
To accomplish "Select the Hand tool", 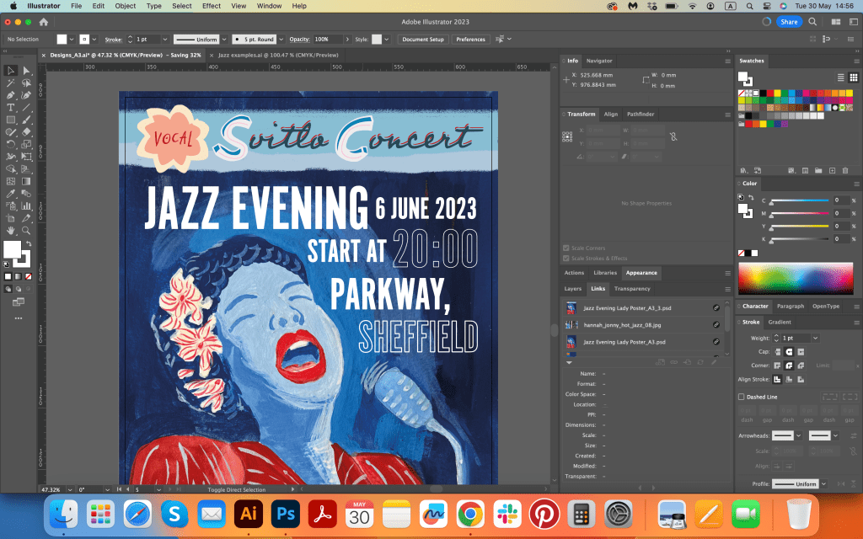I will point(11,230).
